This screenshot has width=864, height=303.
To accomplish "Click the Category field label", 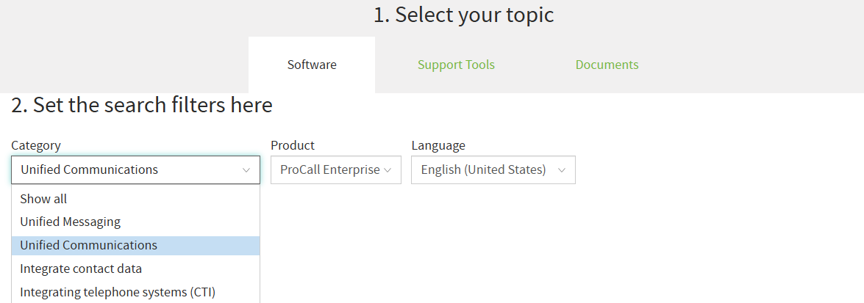I will (x=36, y=145).
